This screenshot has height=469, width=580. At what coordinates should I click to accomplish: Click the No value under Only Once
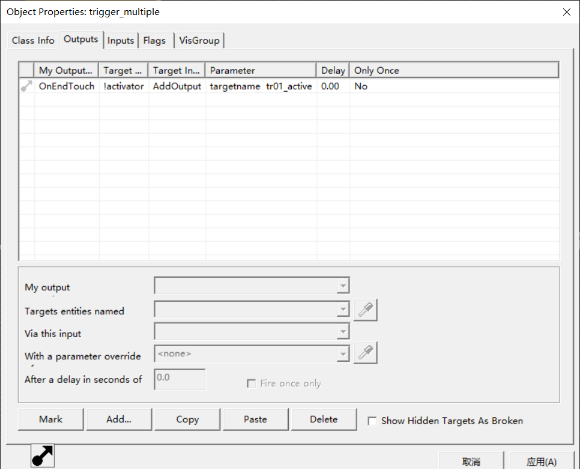pos(361,86)
